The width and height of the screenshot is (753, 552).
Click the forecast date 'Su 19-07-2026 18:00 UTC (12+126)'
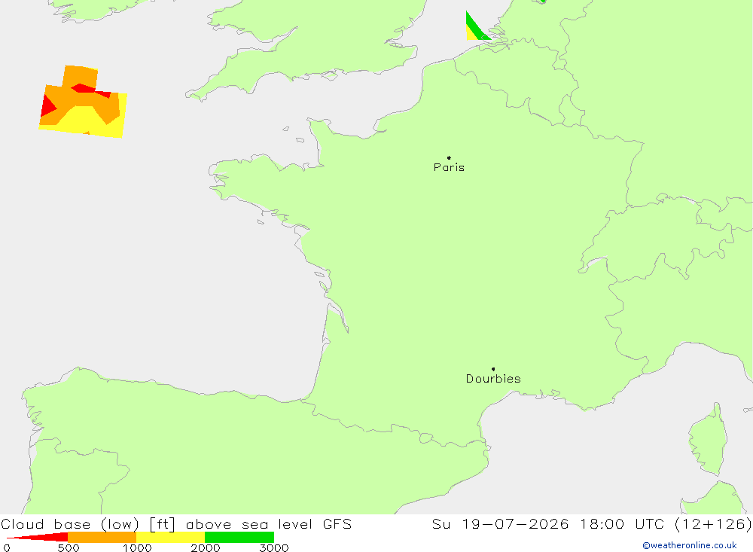click(592, 524)
